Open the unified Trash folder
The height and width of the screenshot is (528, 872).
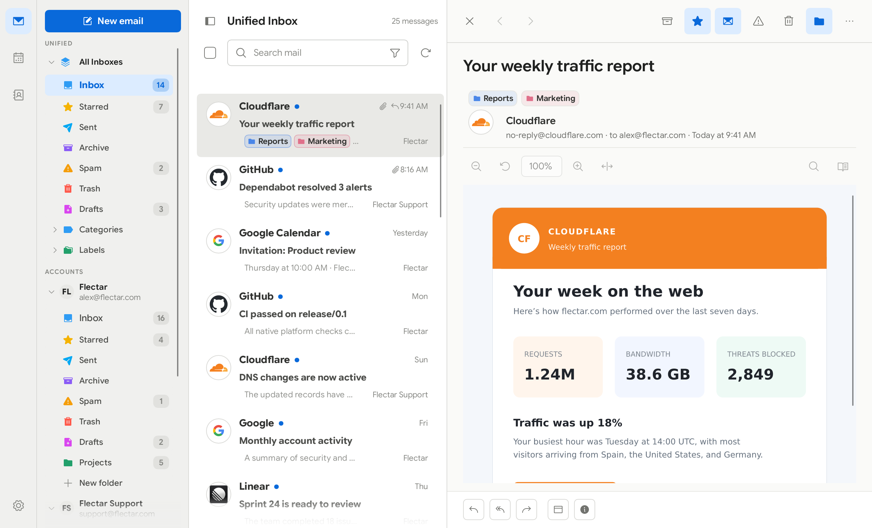click(109, 188)
